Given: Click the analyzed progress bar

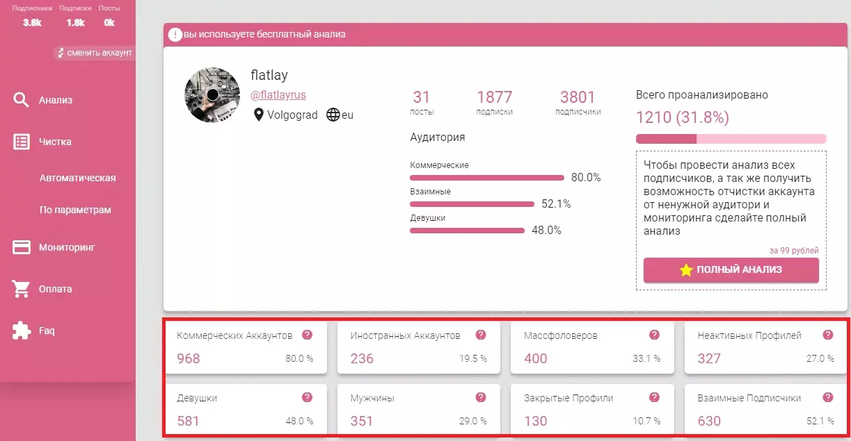Looking at the screenshot, I should [x=731, y=139].
